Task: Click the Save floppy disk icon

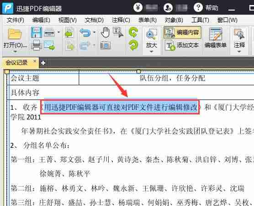Action: coord(37,32)
